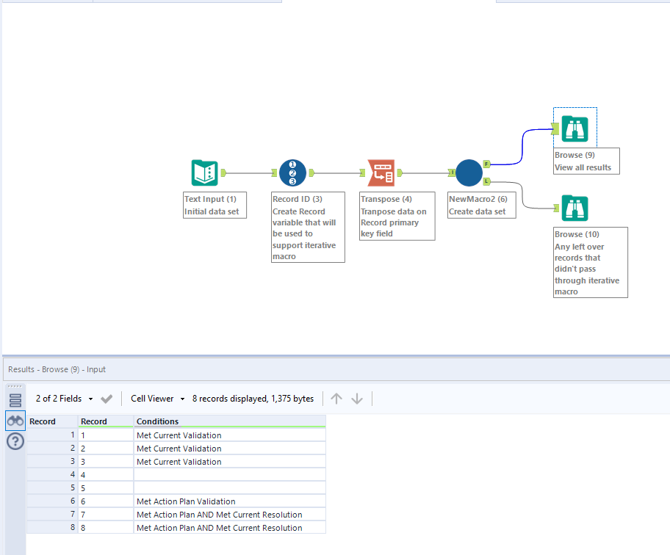Expand the Cell Viewer dropdown
Image resolution: width=670 pixels, height=555 pixels.
157,399
